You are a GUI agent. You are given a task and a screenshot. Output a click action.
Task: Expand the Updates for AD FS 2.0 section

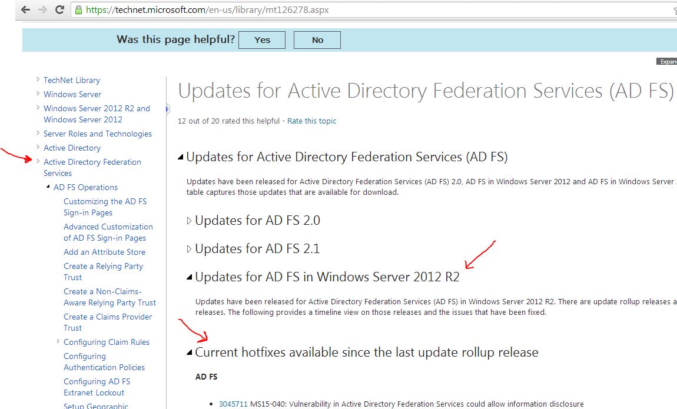[x=189, y=221]
